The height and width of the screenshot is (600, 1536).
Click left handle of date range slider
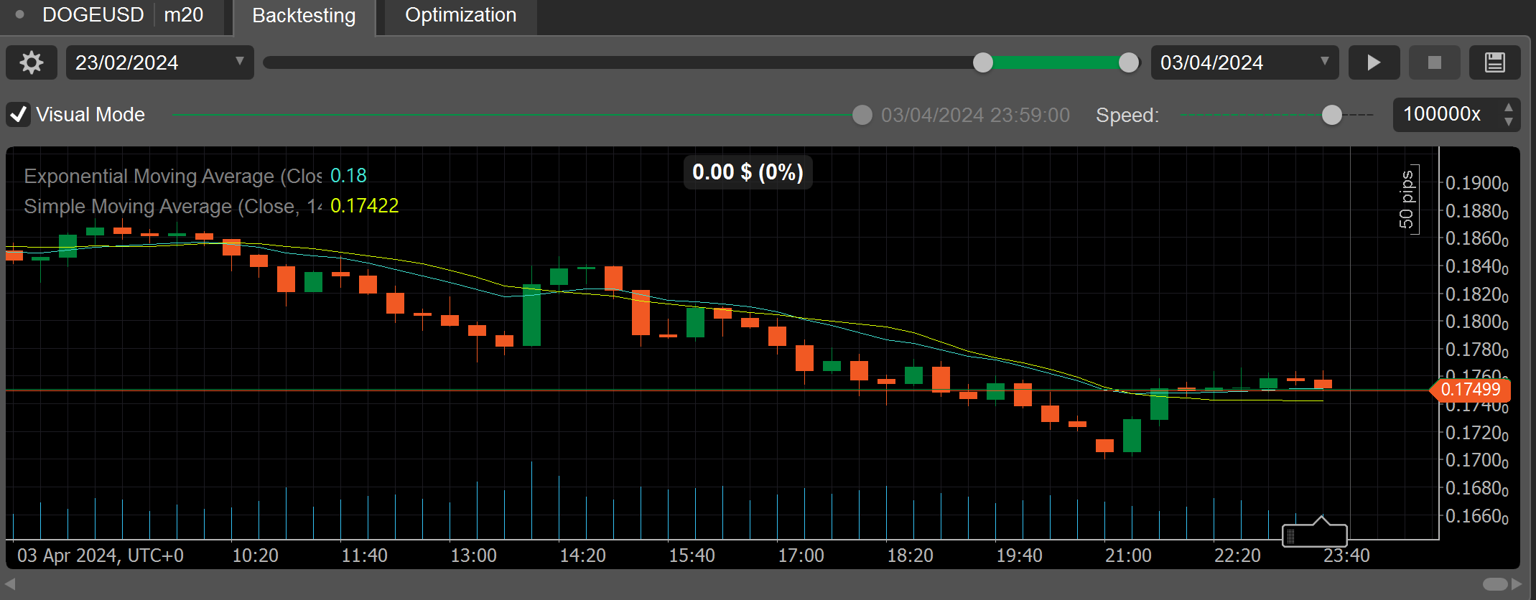[982, 63]
